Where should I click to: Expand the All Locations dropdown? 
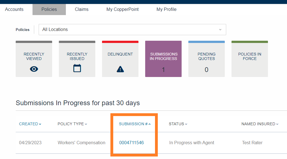(x=132, y=30)
